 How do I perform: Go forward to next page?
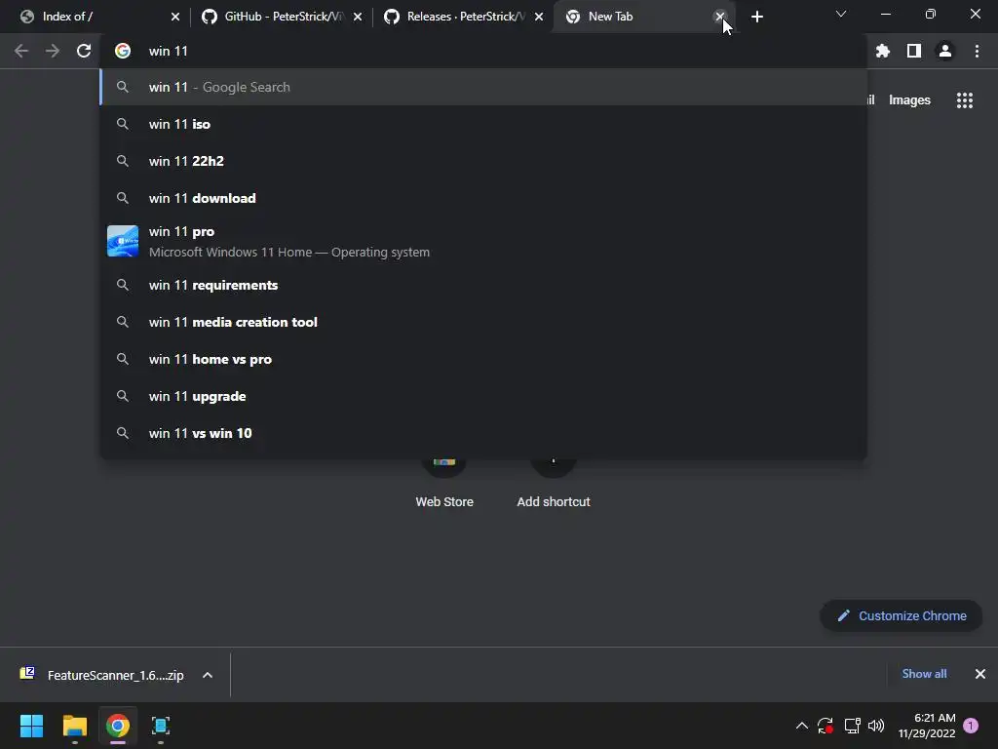53,51
